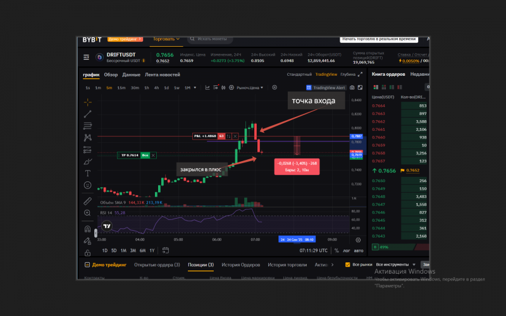Open chart display settings icon
Screen dimensions: 506x316
point(231,88)
